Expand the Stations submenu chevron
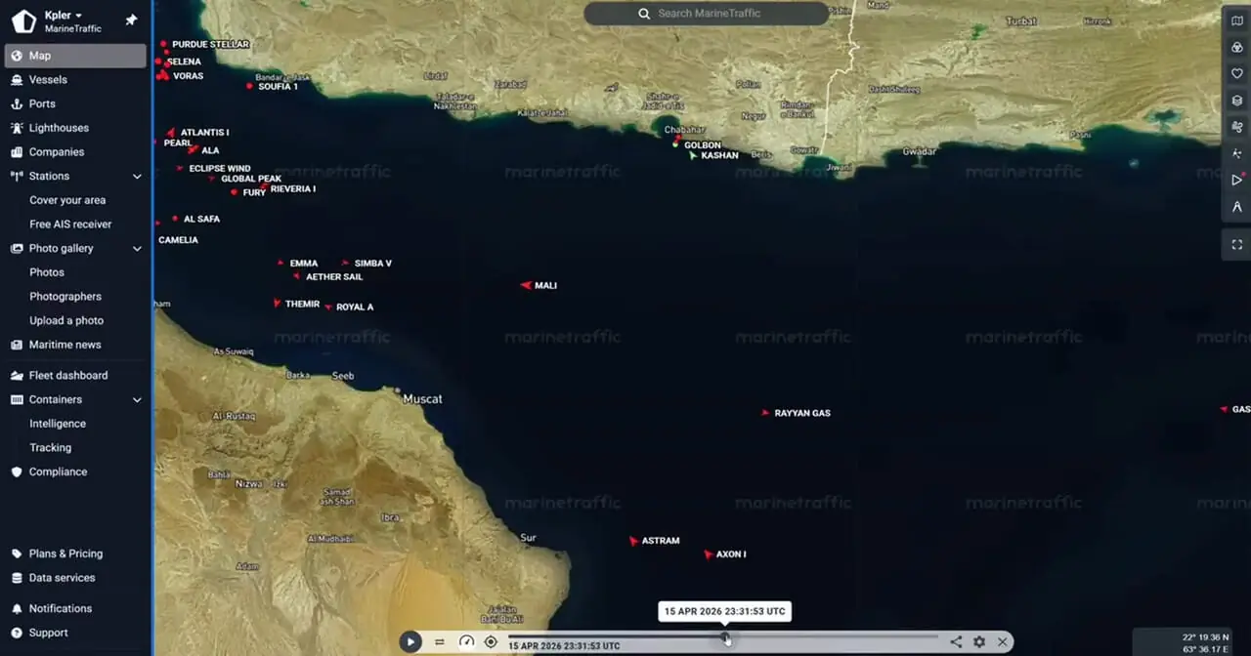Image resolution: width=1251 pixels, height=656 pixels. pos(137,177)
